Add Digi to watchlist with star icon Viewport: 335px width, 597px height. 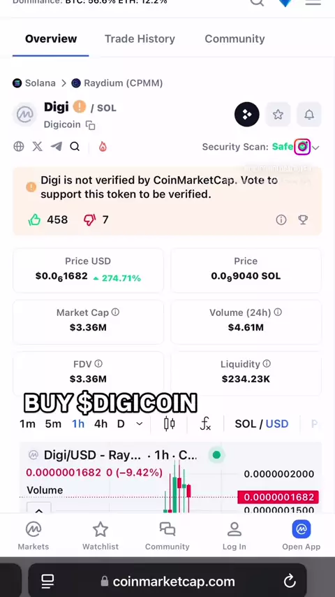[278, 114]
